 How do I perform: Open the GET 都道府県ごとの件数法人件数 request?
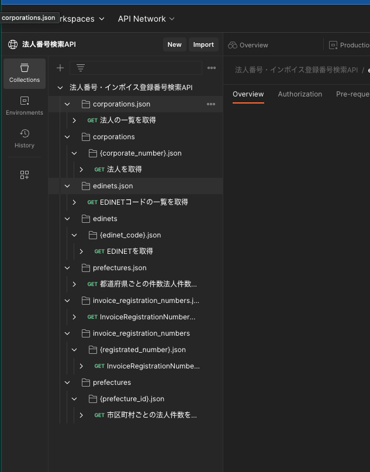tap(142, 284)
